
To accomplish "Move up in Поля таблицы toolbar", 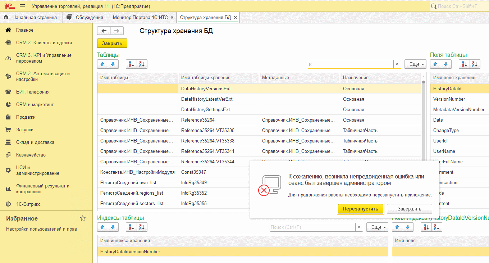I will click(x=435, y=64).
